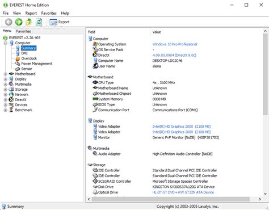The width and height of the screenshot is (269, 210).
Task: Open the Windows 10 Pro Professional link
Action: (x=175, y=44)
